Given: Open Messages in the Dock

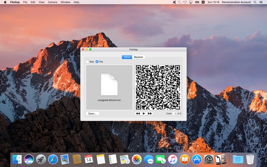Looking at the screenshot, I should click(x=149, y=159).
